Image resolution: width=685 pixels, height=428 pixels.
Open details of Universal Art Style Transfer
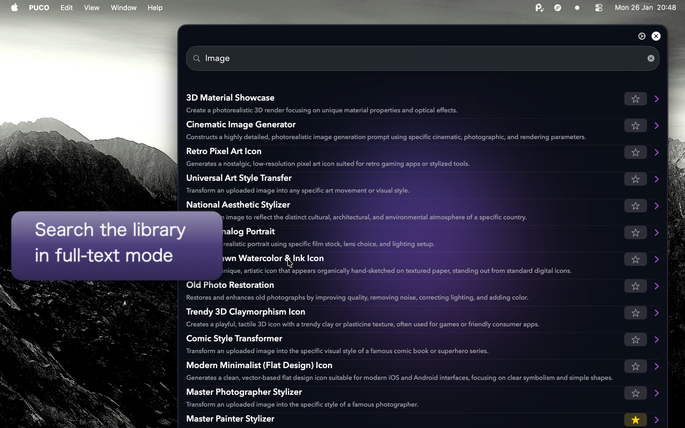(657, 179)
